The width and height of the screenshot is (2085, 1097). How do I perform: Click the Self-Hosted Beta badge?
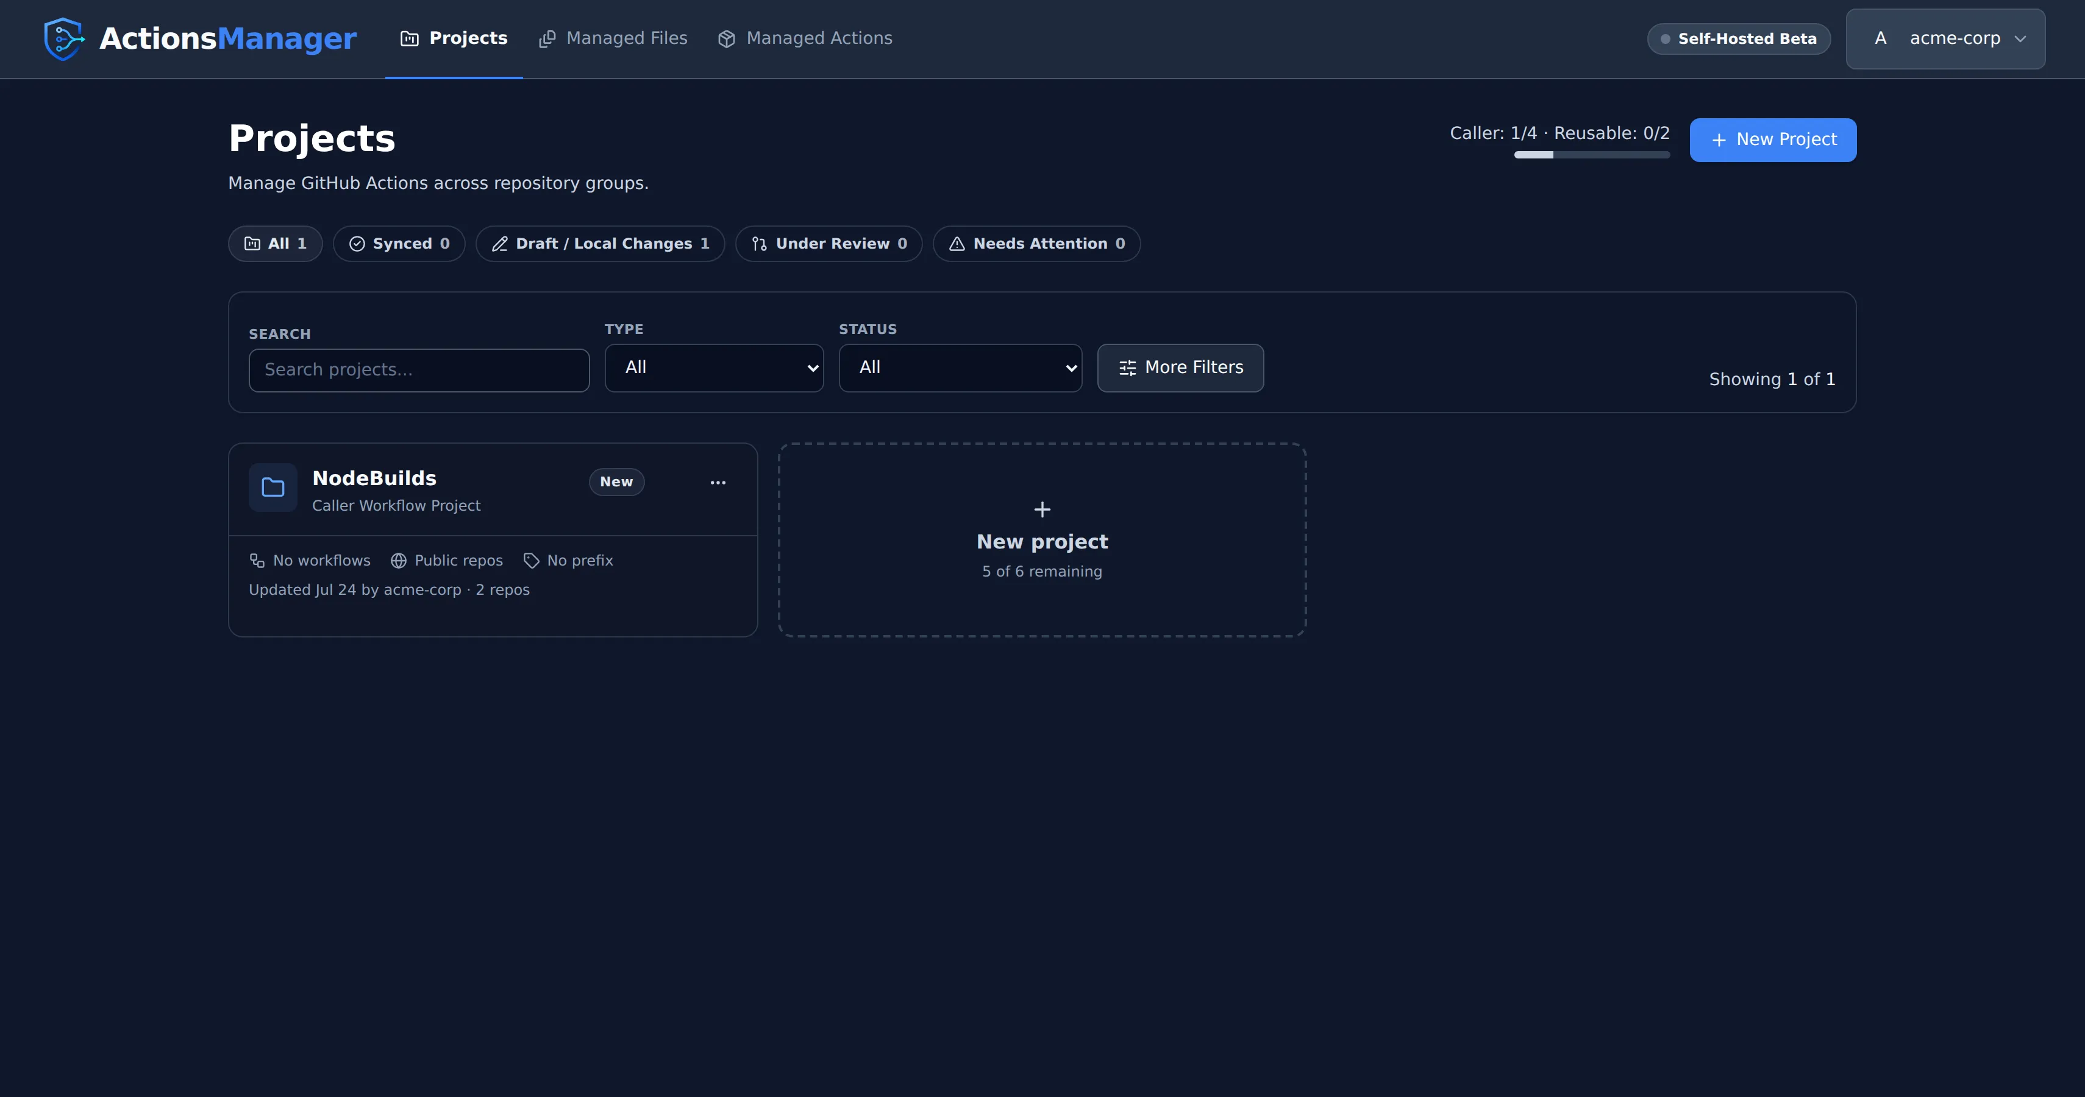[x=1739, y=39]
